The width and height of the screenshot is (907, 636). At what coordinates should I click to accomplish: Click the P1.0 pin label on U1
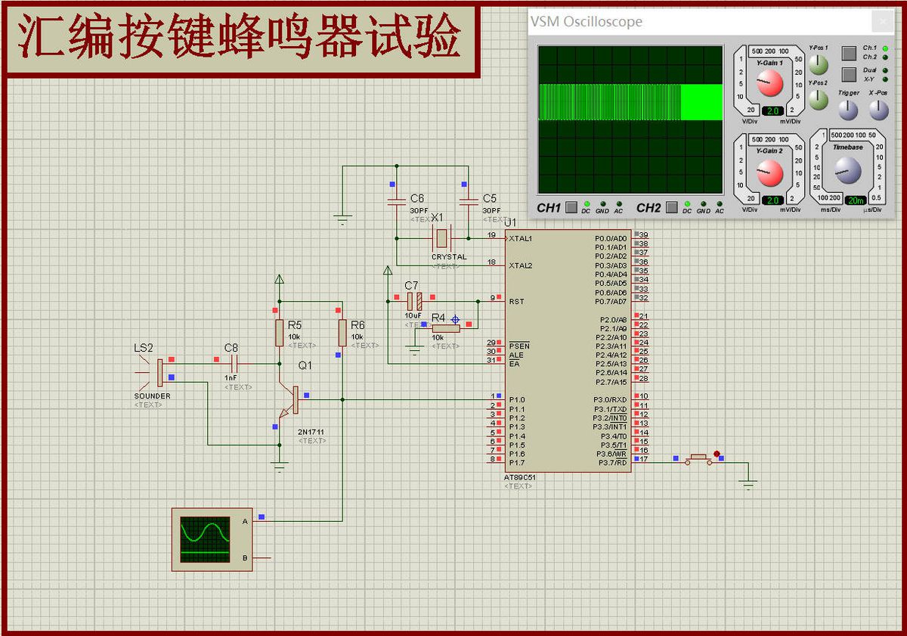(517, 399)
